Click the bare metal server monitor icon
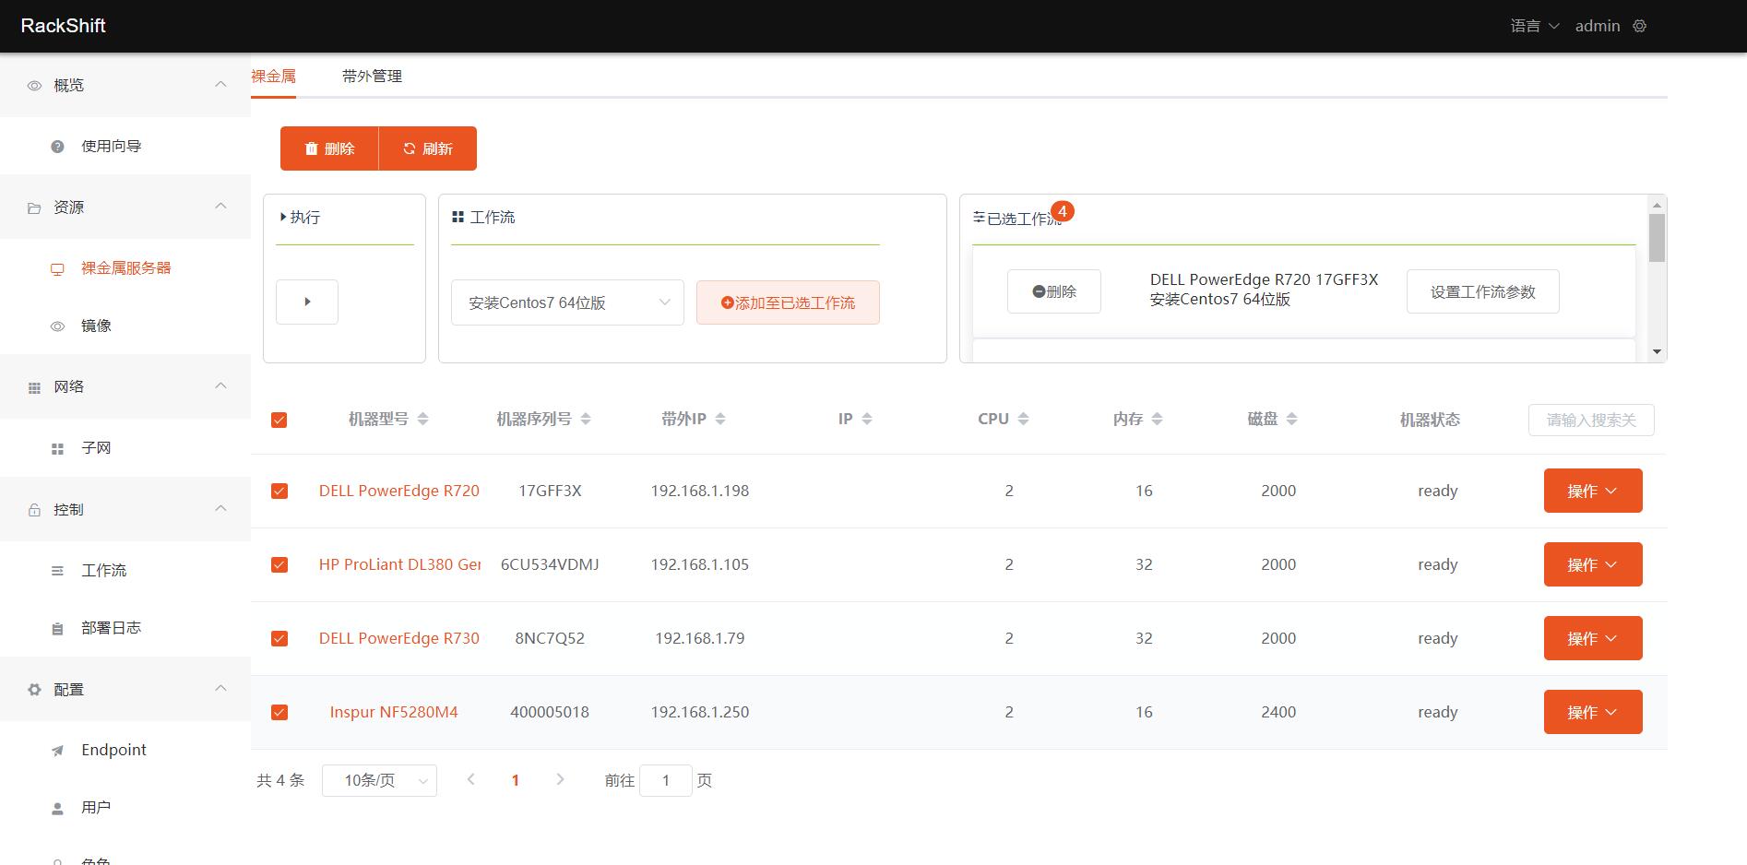Screen dimensions: 1747x865 [x=57, y=269]
